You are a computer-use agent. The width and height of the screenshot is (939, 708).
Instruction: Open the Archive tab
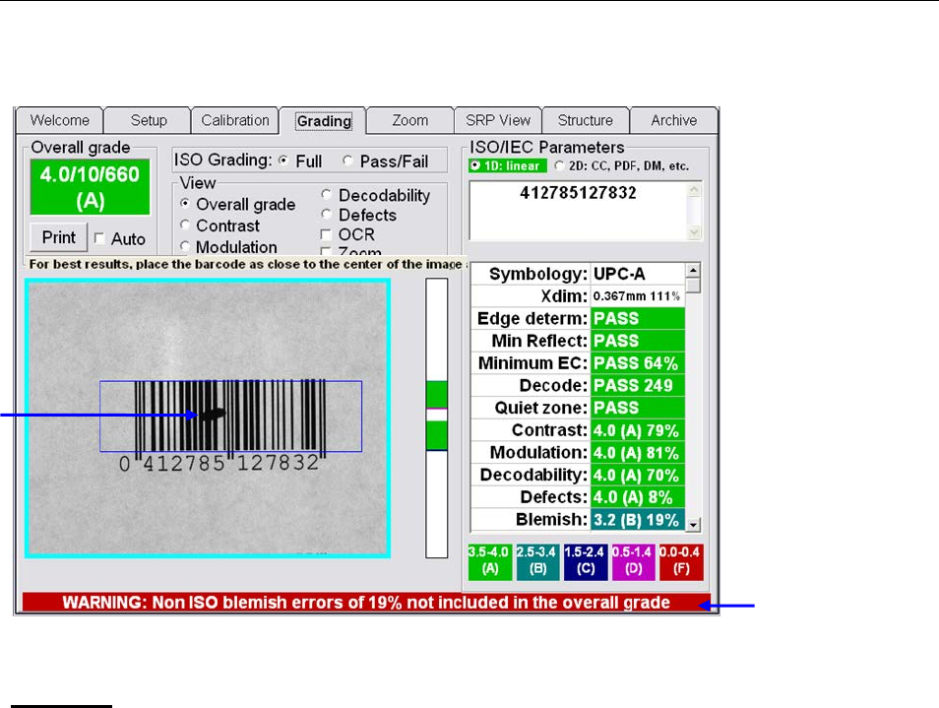coord(673,120)
